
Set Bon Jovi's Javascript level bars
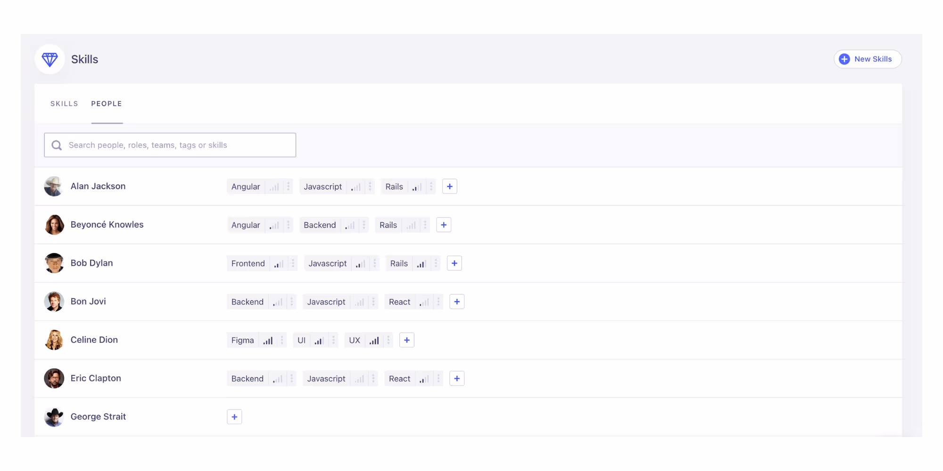coord(359,302)
